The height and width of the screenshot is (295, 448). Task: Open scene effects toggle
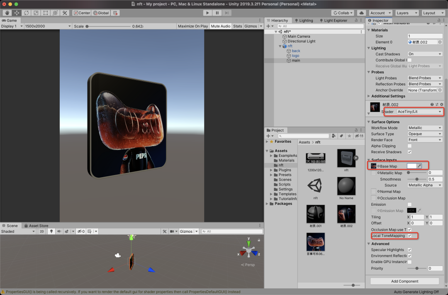(x=66, y=231)
